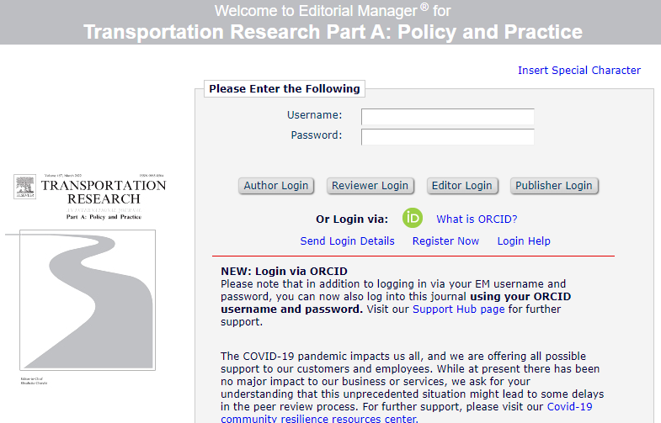Focus the Password input field
Viewport: 661px width, 423px height.
click(447, 136)
